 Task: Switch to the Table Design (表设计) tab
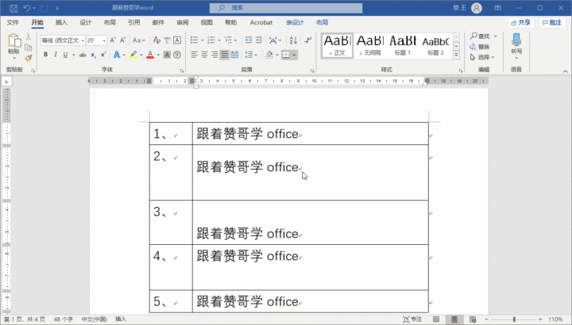click(x=295, y=22)
